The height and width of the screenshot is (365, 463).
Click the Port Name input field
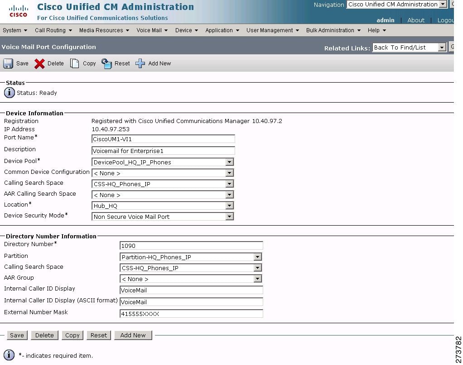[x=163, y=139]
